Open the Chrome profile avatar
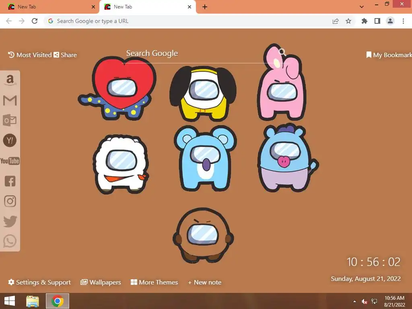 click(390, 21)
